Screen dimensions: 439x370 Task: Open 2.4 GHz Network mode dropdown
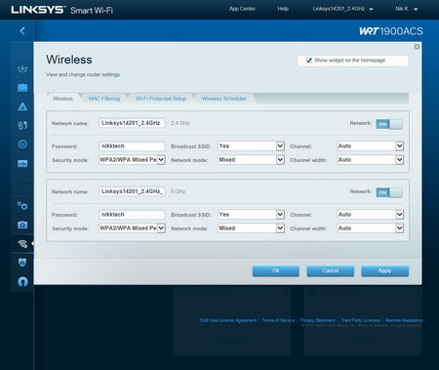coord(251,160)
